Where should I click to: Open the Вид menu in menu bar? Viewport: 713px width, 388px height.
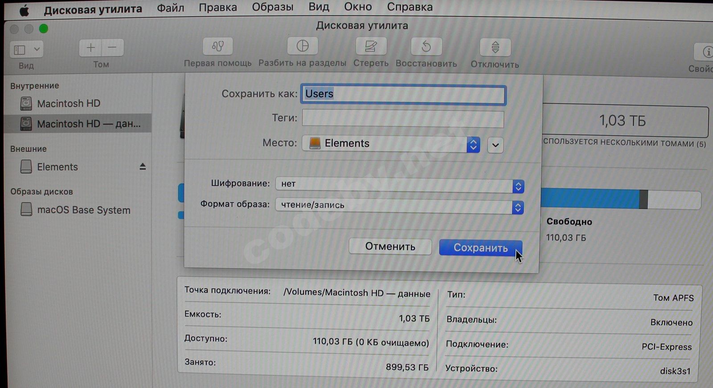(319, 7)
